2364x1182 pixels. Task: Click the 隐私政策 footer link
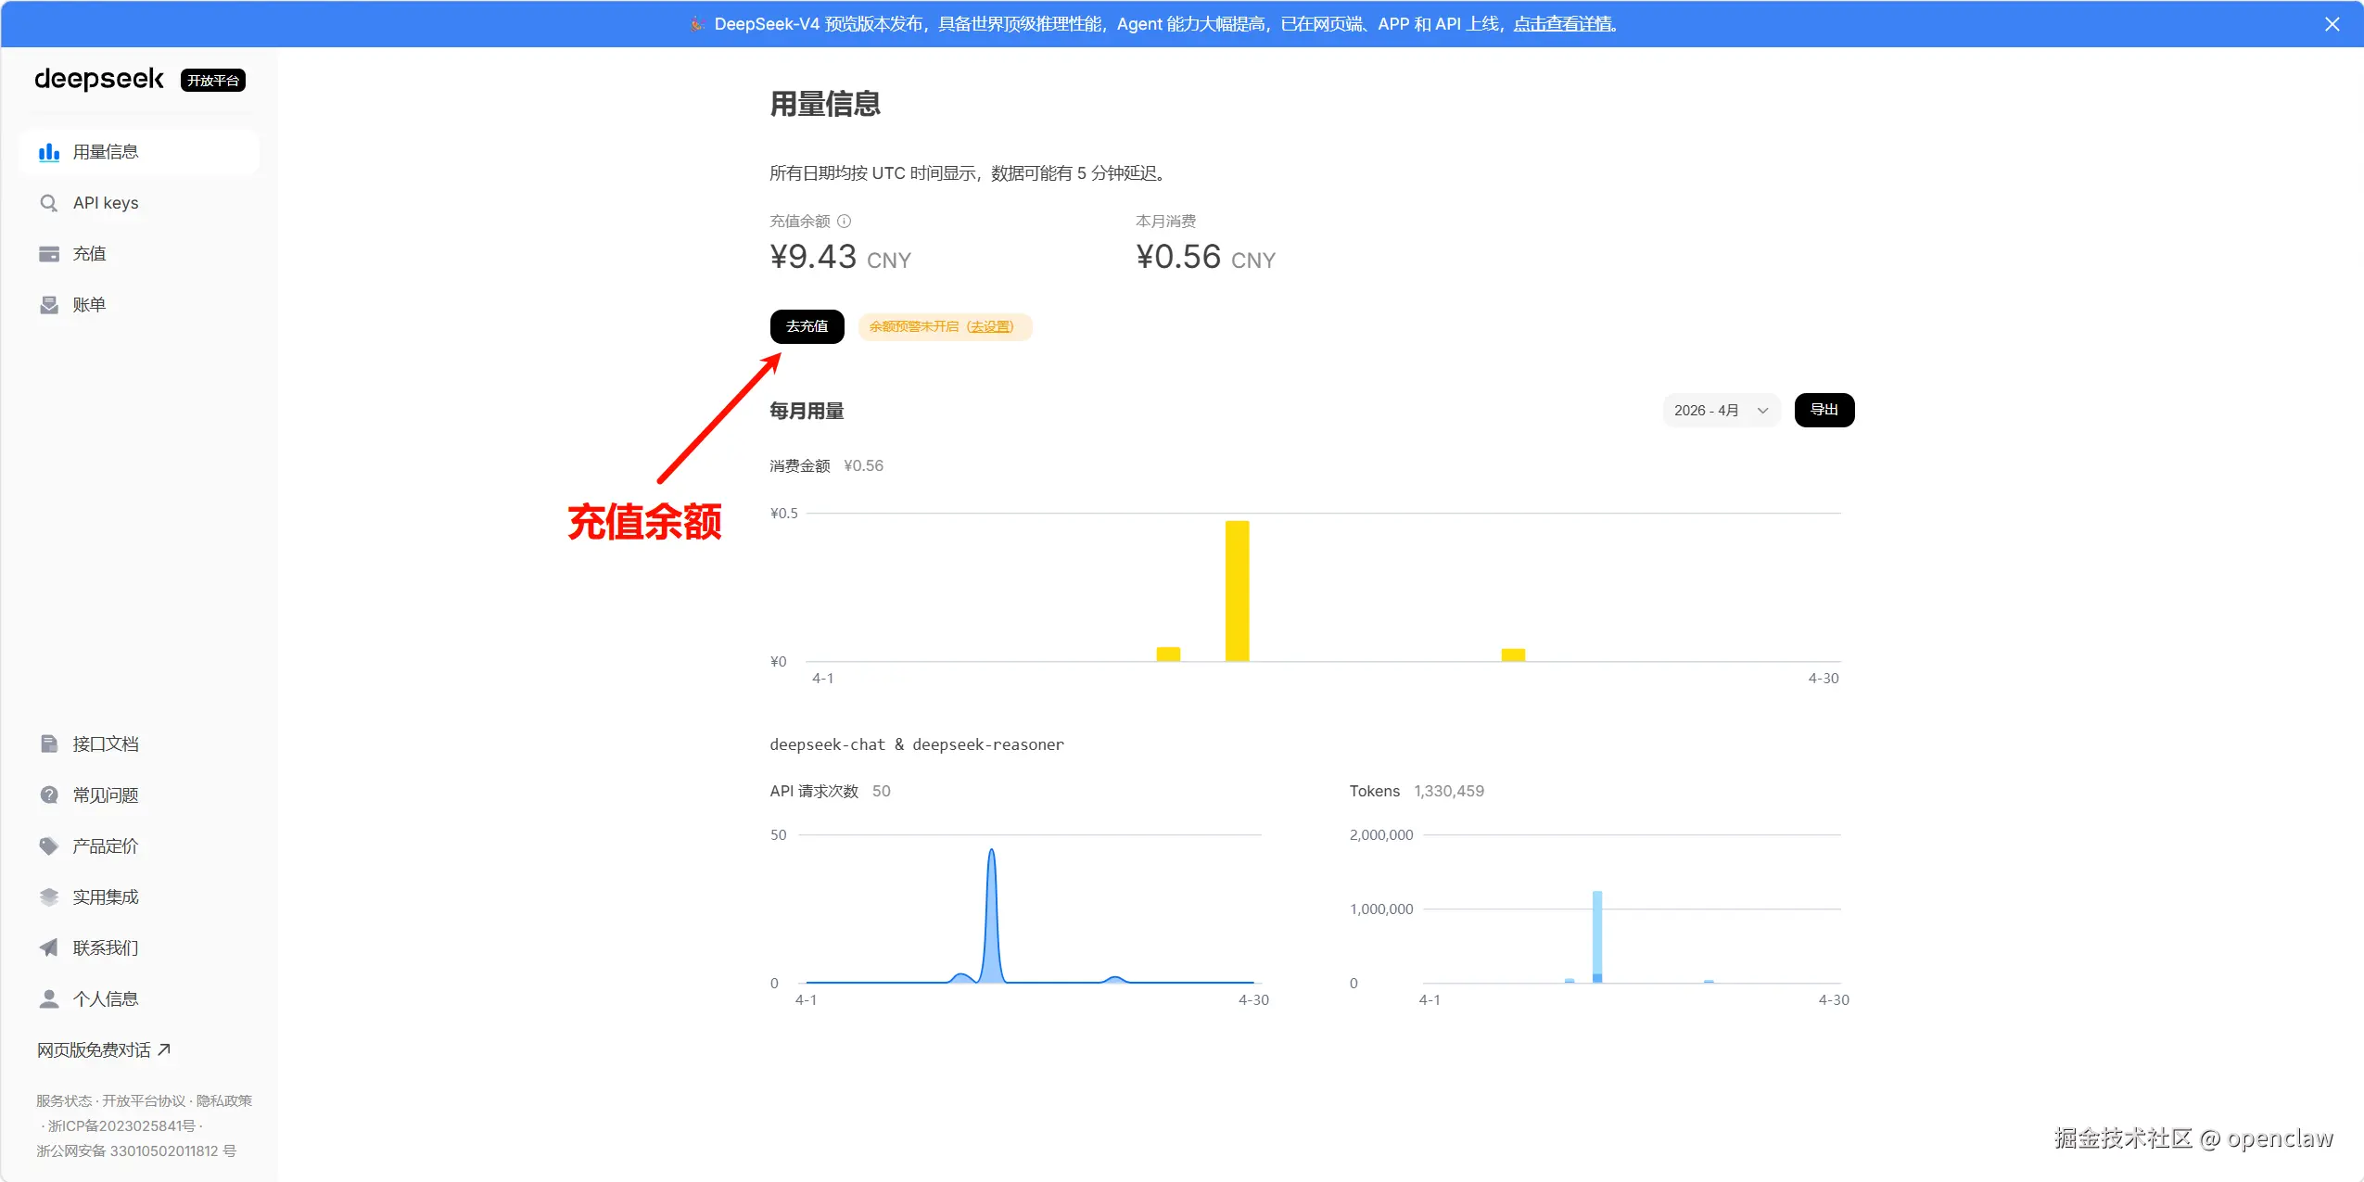223,1100
